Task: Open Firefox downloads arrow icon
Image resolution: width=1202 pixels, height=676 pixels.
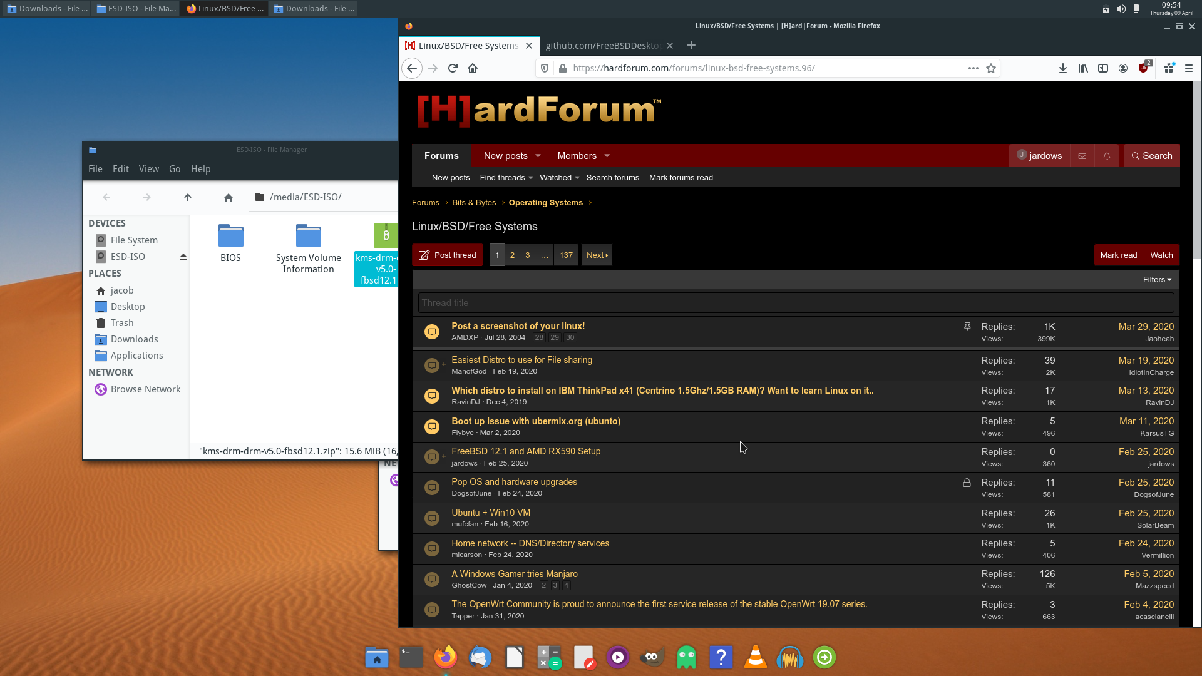Action: click(x=1062, y=68)
